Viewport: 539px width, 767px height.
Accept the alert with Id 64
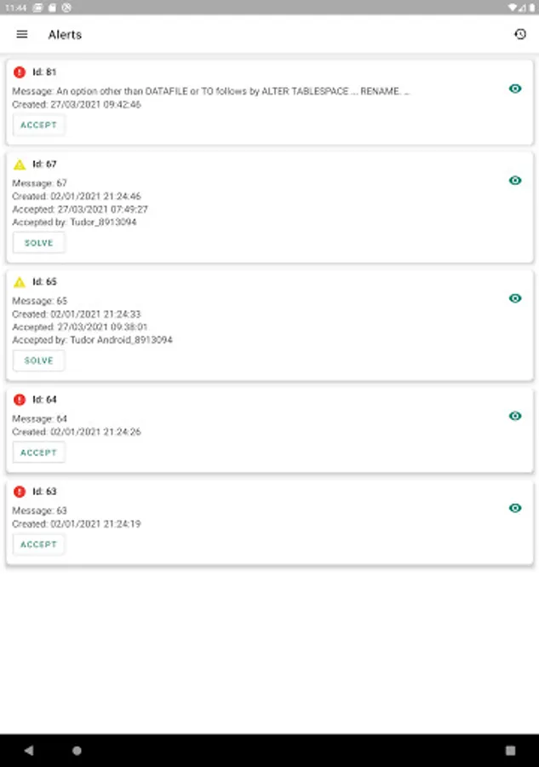(x=39, y=453)
